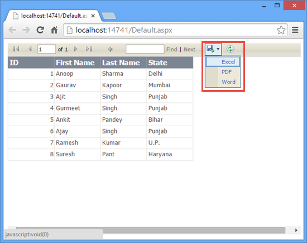Open Chrome hamburger menu
Image resolution: width=307 pixels, height=243 pixels.
pos(295,30)
